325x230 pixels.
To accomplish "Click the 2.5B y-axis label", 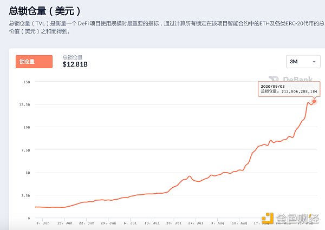I will (26, 195).
